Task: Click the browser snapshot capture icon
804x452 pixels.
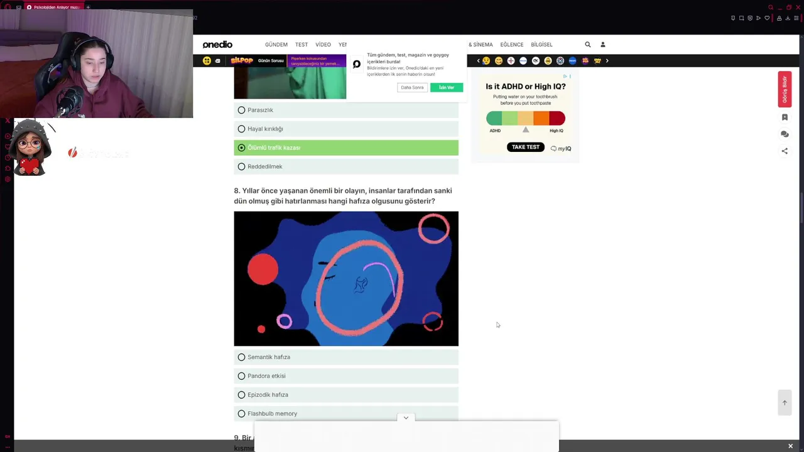Action: coord(741,18)
